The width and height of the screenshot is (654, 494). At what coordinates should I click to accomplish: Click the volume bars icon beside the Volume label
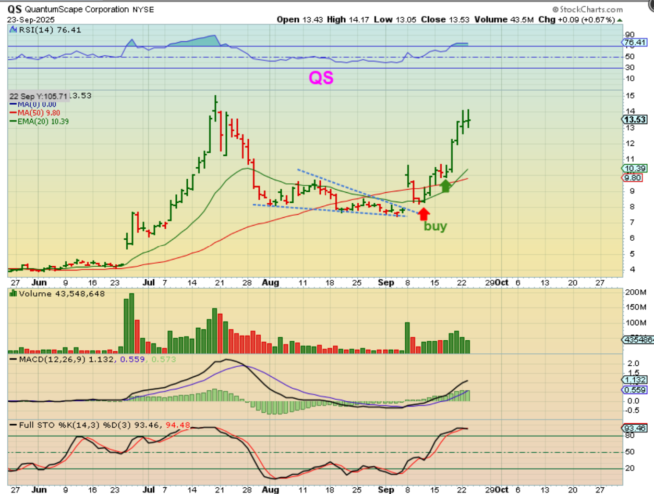13,294
